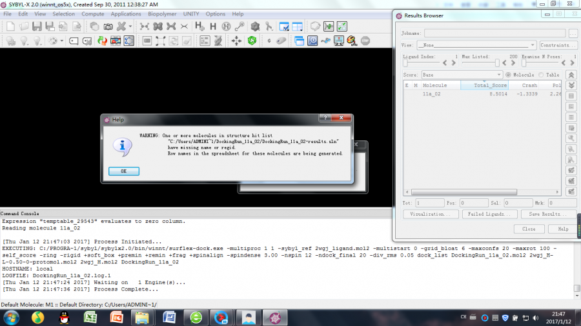Click the blue clock panel icon

(312, 41)
